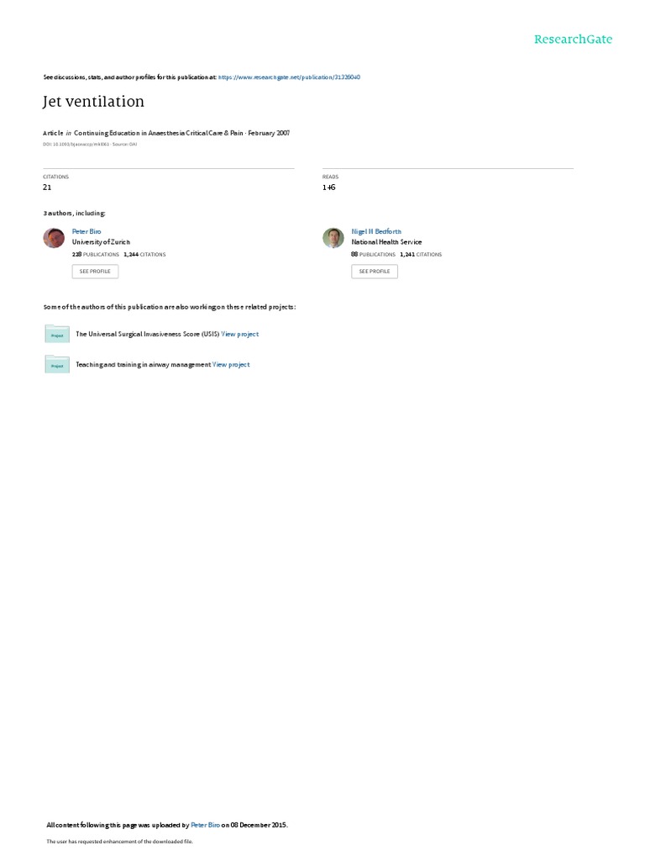The width and height of the screenshot is (645, 861).
Task: Open View project for airway management training
Action: tap(231, 365)
